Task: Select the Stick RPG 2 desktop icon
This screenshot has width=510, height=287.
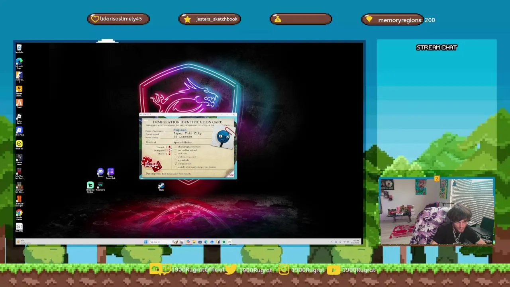Action: click(x=19, y=228)
